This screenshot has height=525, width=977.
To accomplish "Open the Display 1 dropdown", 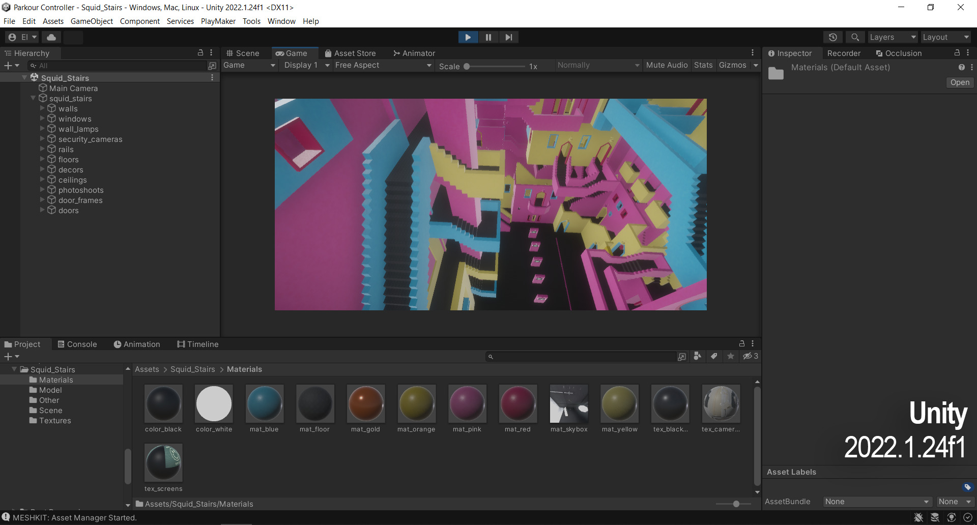I will click(307, 65).
